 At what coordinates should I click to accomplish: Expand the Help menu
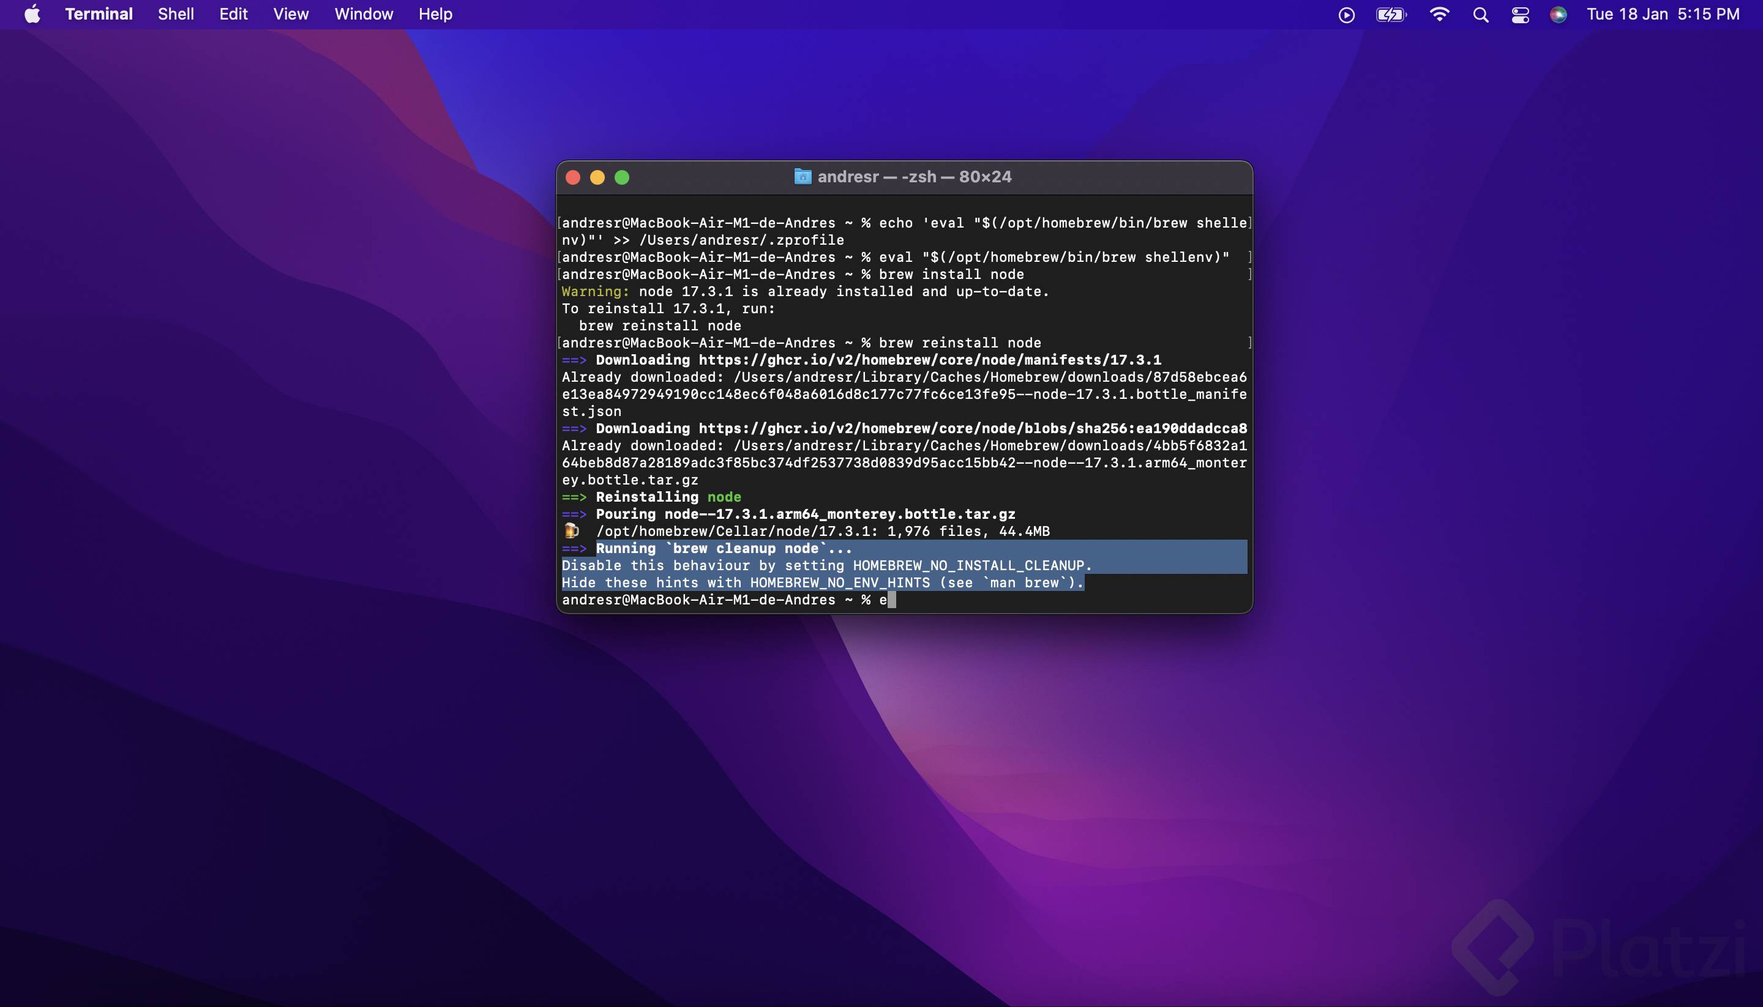tap(435, 14)
